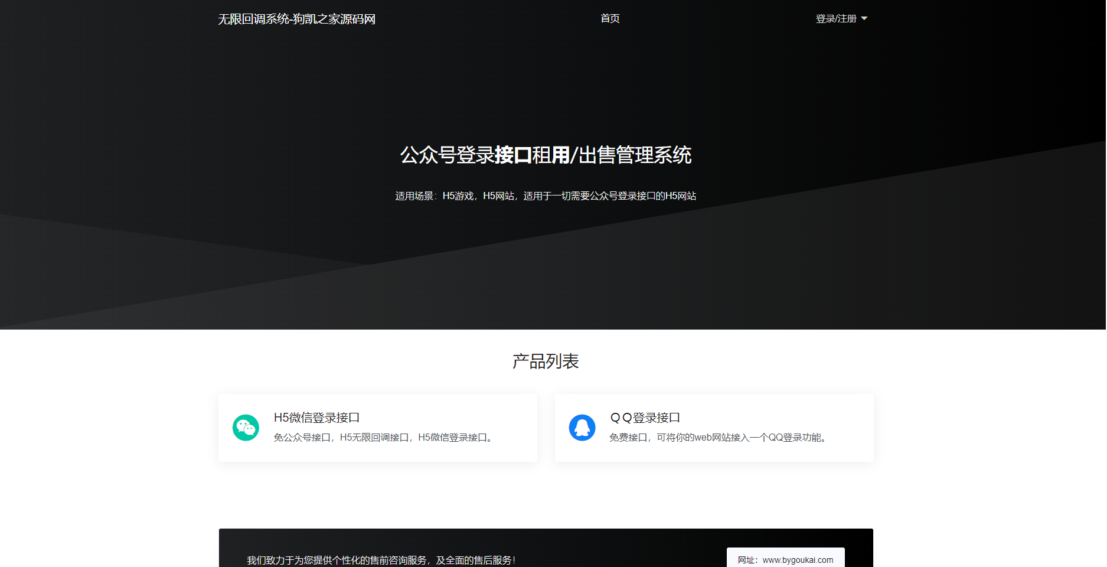
Task: Select the 产品列表 section heading
Action: pyautogui.click(x=546, y=361)
